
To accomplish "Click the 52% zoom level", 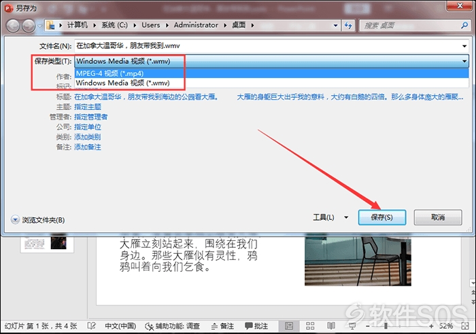I will 446,326.
